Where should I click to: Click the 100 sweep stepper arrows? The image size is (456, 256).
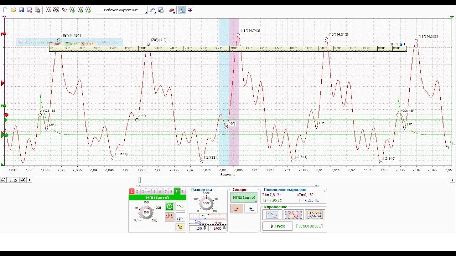tap(205, 228)
